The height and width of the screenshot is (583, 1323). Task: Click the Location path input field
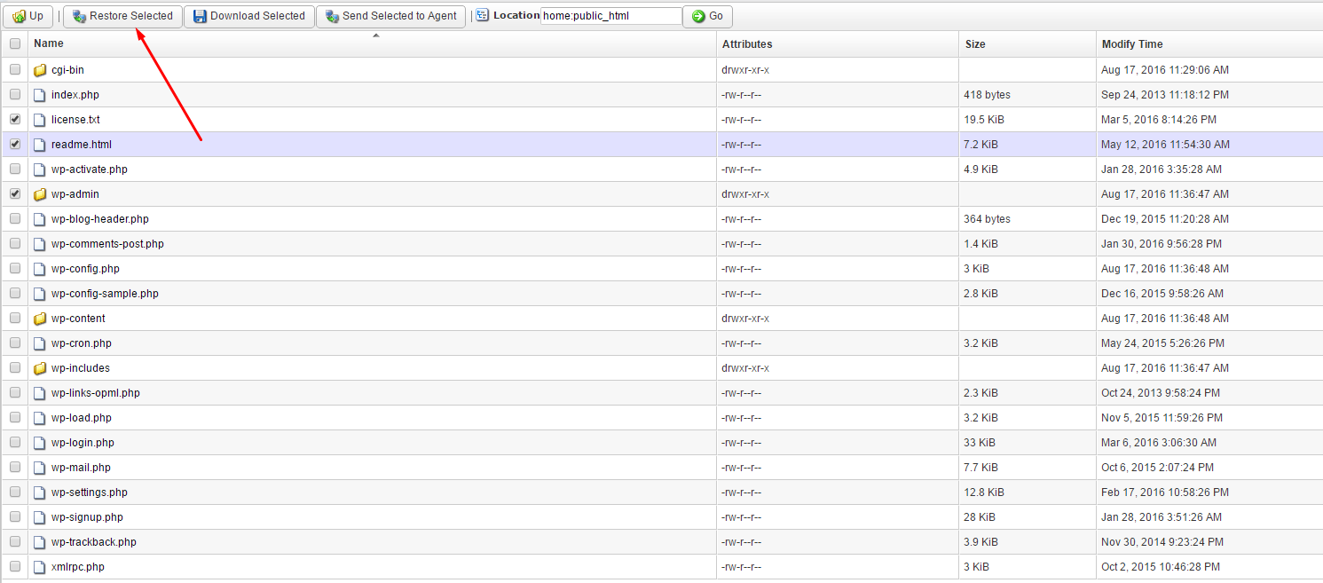click(x=610, y=16)
